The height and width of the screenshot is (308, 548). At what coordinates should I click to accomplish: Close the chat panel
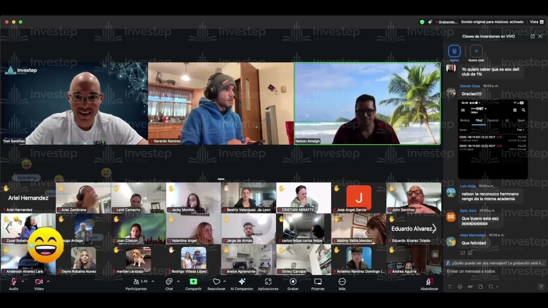(540, 36)
